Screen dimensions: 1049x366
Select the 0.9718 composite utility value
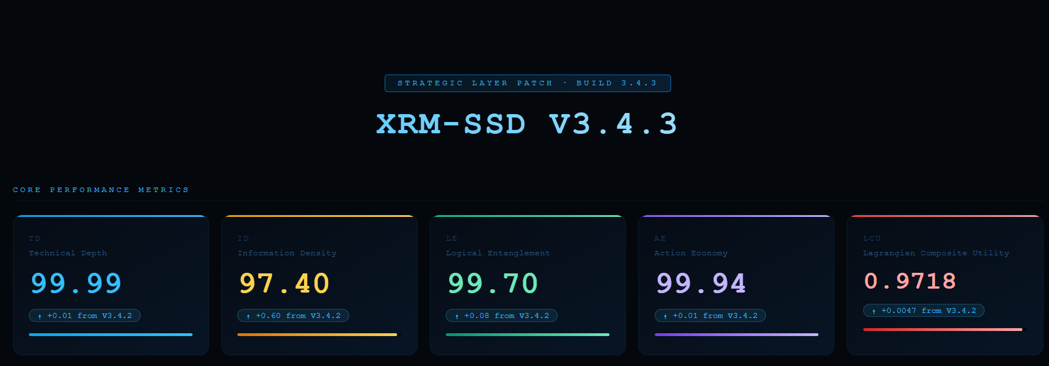909,281
